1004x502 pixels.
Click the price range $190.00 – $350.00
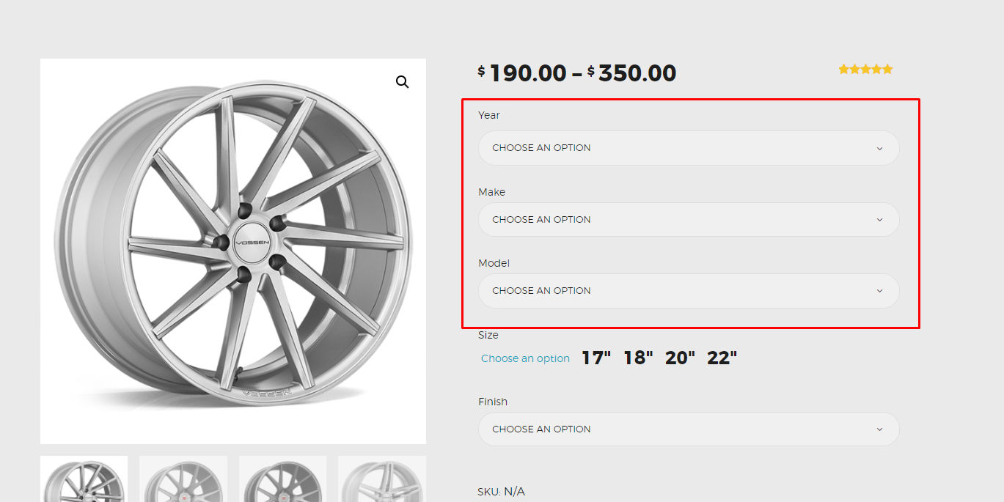pos(576,73)
